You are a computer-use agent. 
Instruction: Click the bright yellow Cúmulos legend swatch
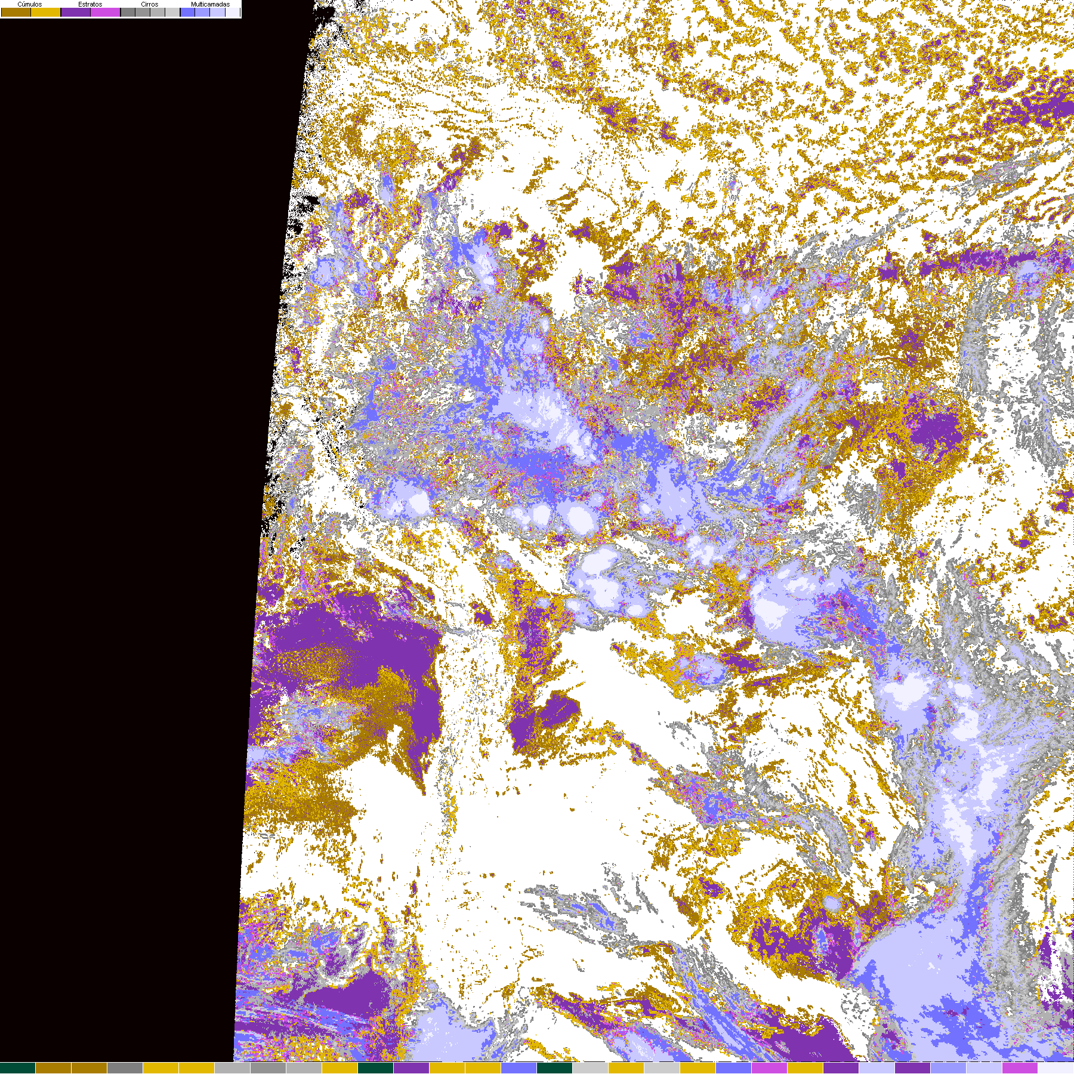(46, 12)
